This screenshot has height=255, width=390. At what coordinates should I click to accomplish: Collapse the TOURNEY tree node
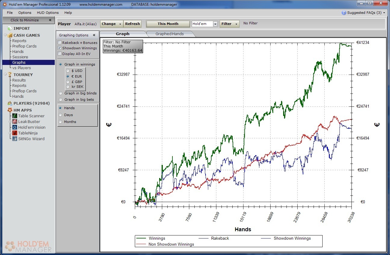pyautogui.click(x=5, y=75)
